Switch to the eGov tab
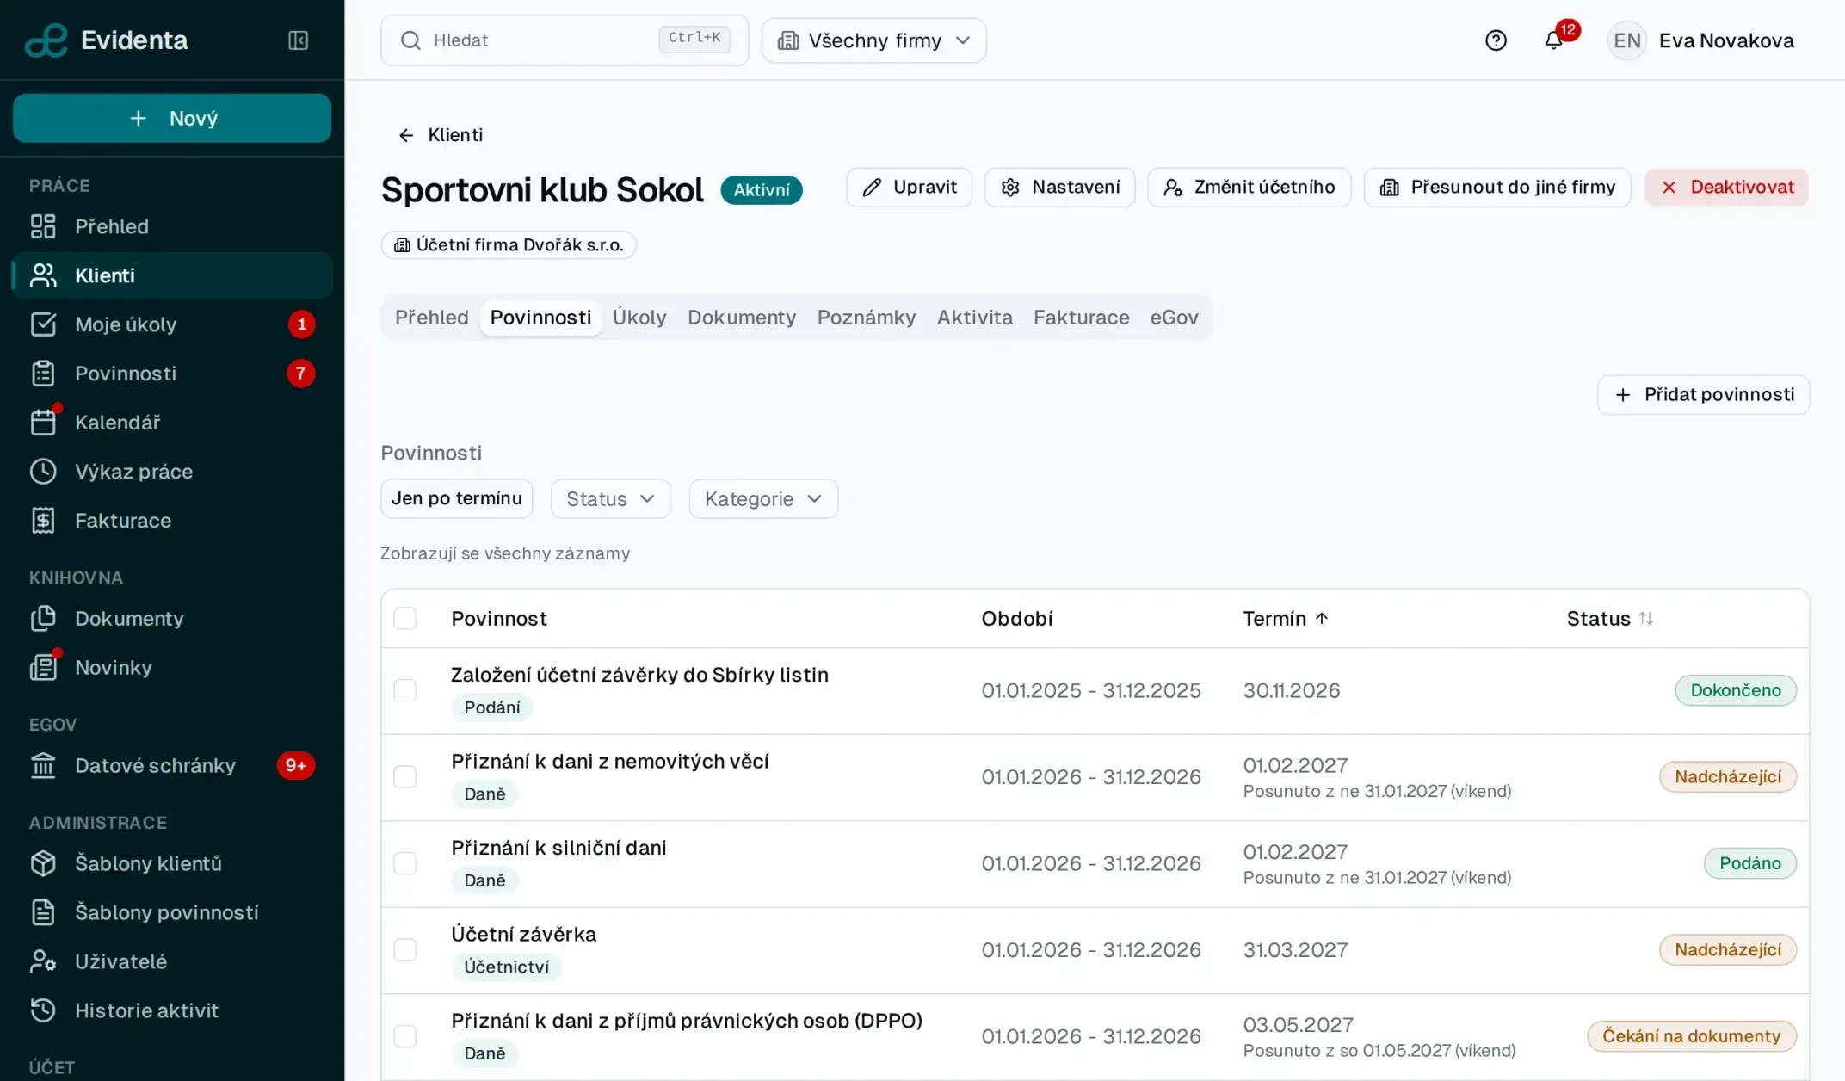The image size is (1845, 1081). click(1174, 318)
